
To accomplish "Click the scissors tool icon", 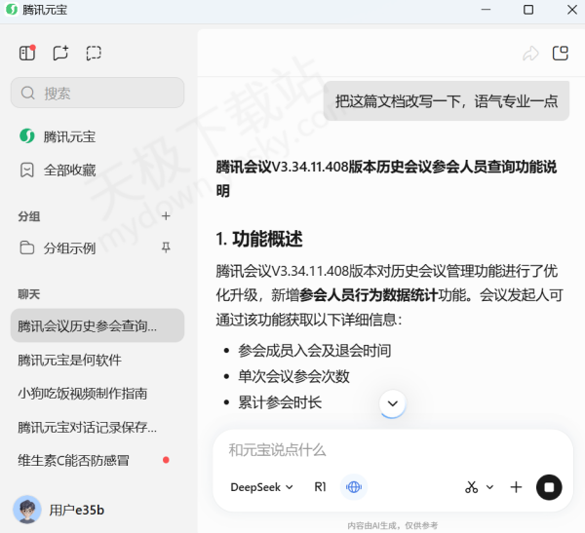I will point(472,487).
